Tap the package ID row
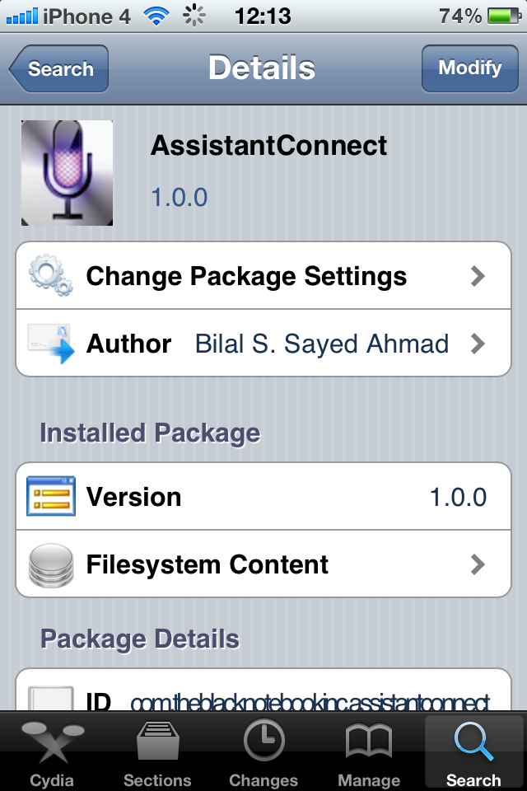This screenshot has height=791, width=527. [263, 700]
